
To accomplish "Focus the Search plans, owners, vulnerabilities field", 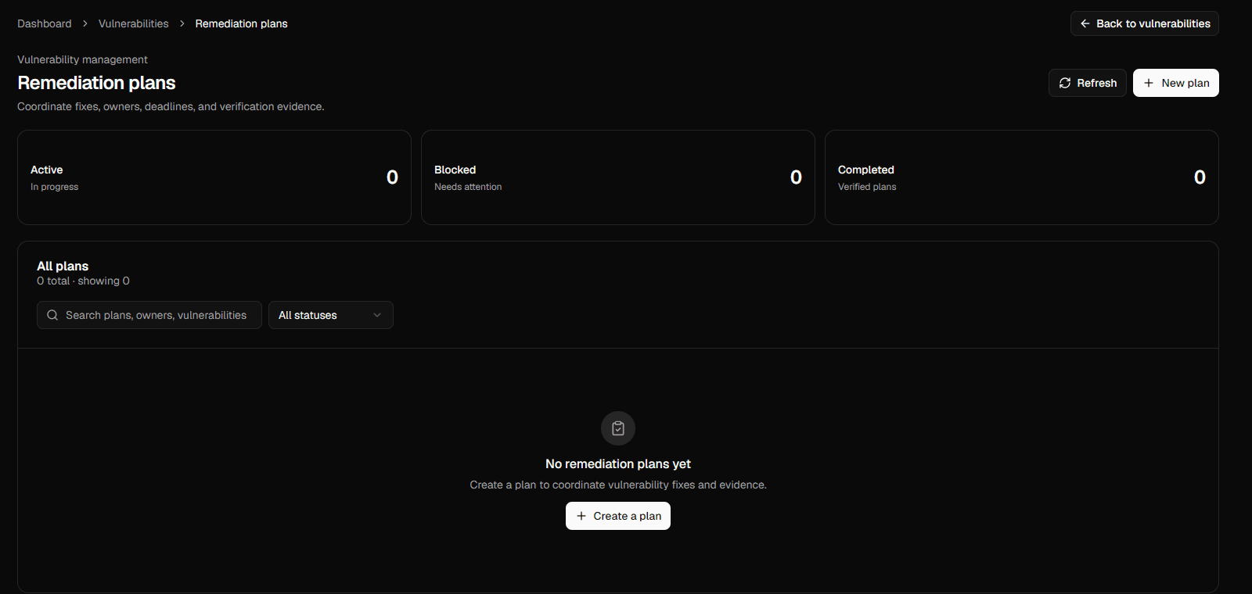I will pyautogui.click(x=149, y=315).
